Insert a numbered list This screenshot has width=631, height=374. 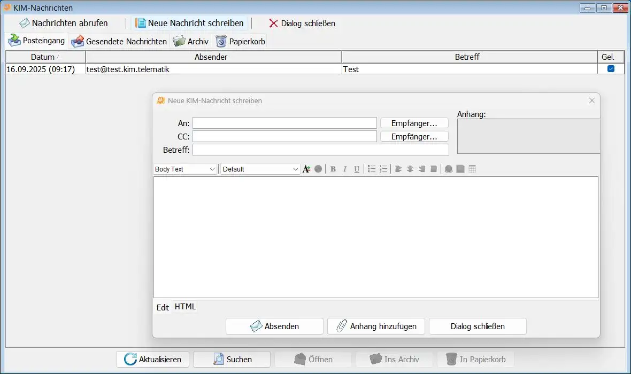[x=383, y=169]
